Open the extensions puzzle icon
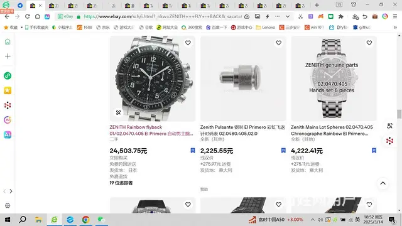This screenshot has height=226, width=402. click(x=340, y=17)
